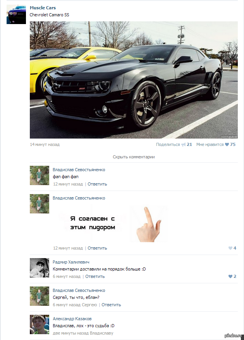Click the '6 минут назад' timestamp under Радмир

click(x=67, y=276)
